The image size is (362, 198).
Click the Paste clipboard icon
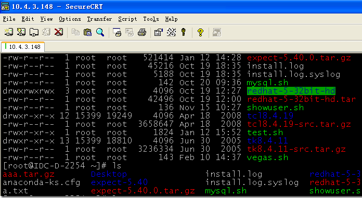[x=87, y=32]
